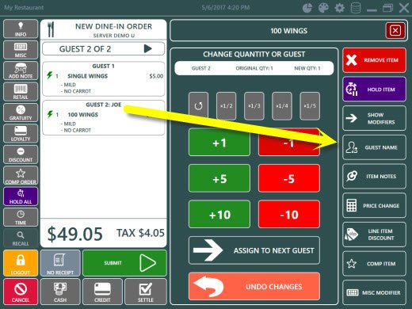412x309 pixels.
Task: Expand Show Modifiers for the item
Action: coord(374,118)
